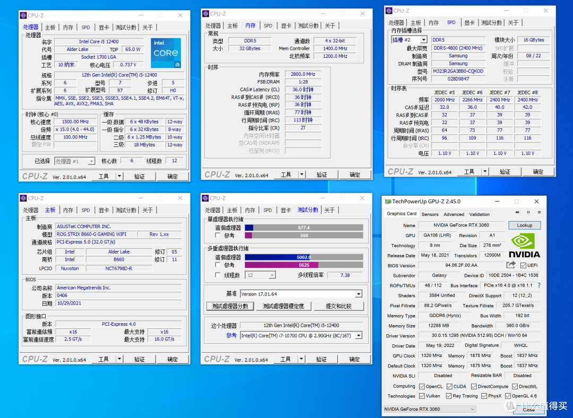Toggle the DirectCompute checkbox
Image resolution: width=573 pixels, height=418 pixels.
474,387
